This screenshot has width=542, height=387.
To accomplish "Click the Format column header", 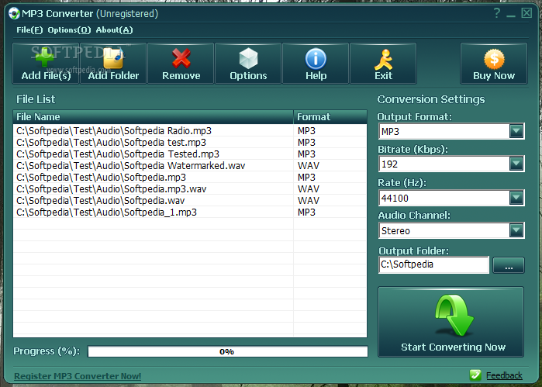I will coord(330,117).
